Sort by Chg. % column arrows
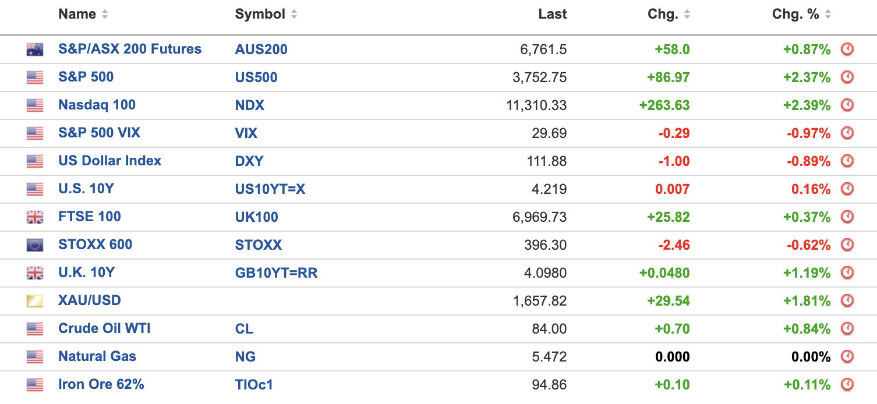Image resolution: width=877 pixels, height=404 pixels. (828, 15)
